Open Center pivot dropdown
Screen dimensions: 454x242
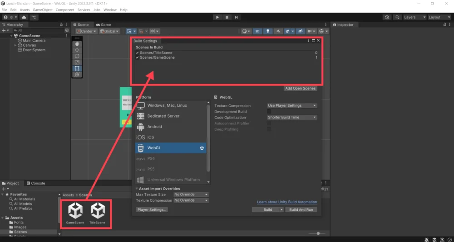pyautogui.click(x=86, y=31)
